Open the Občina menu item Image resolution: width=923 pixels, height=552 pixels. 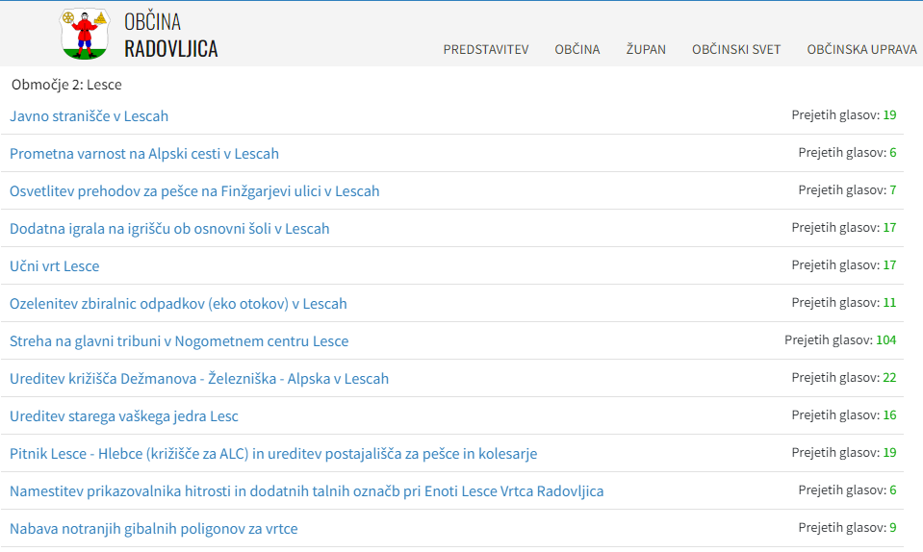coord(577,50)
